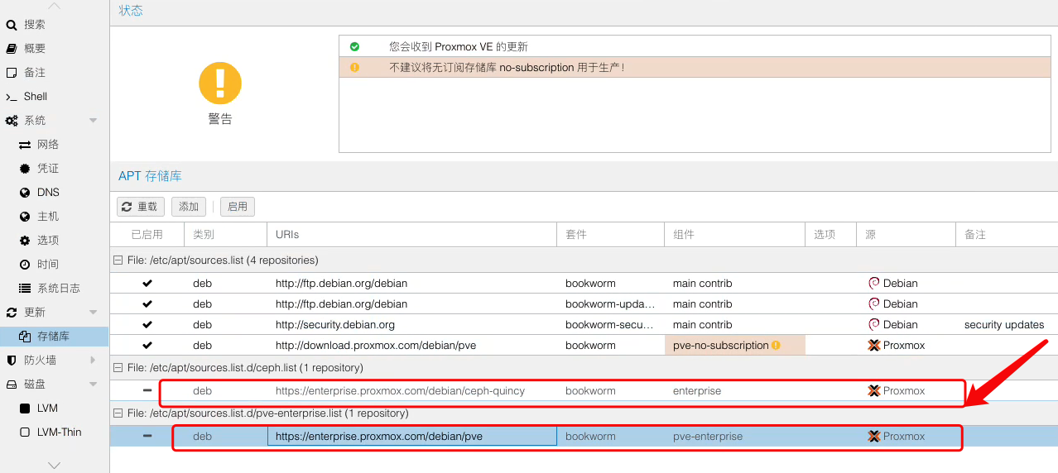1058x473 pixels.
Task: Select the ceph-quincy URI cell
Action: click(x=411, y=391)
